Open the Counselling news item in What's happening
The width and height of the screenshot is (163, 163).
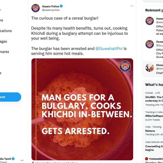tap(154, 148)
